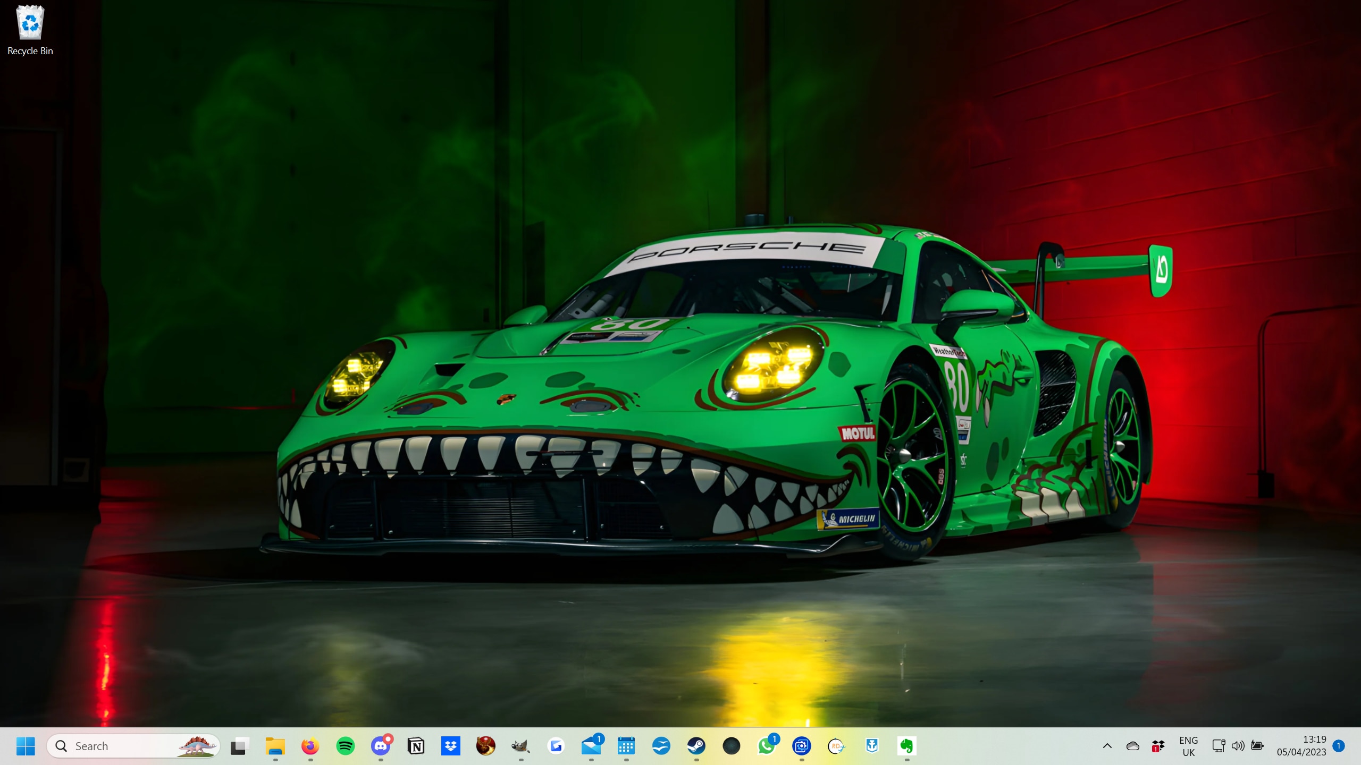Launch Spotify
This screenshot has height=765, width=1361.
pos(345,746)
